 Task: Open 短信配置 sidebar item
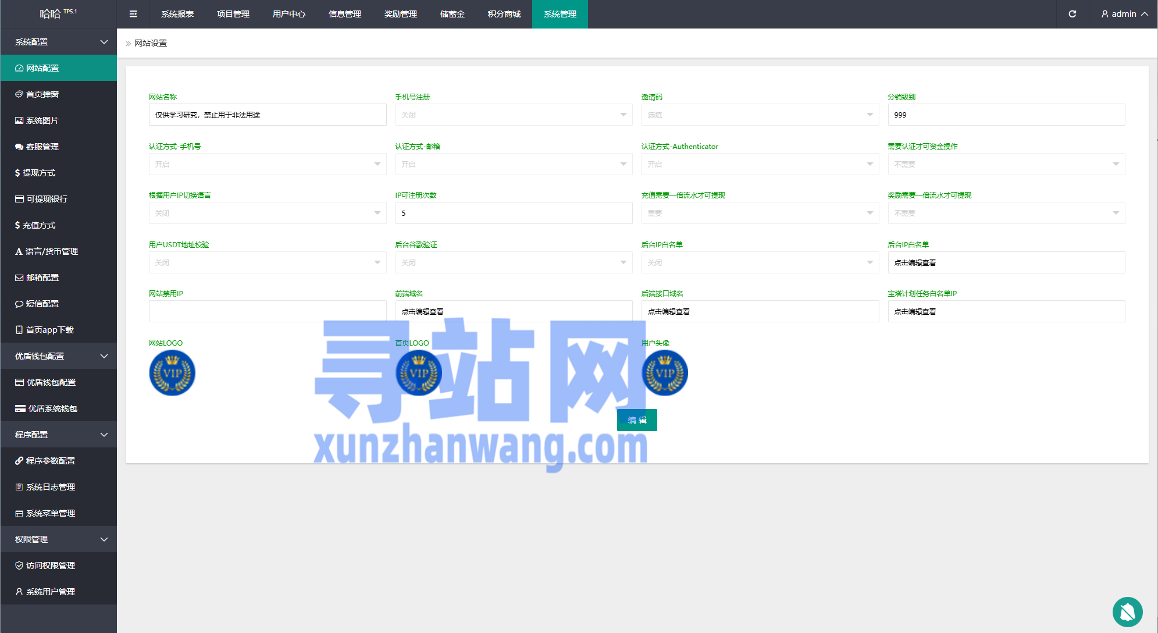(x=42, y=304)
